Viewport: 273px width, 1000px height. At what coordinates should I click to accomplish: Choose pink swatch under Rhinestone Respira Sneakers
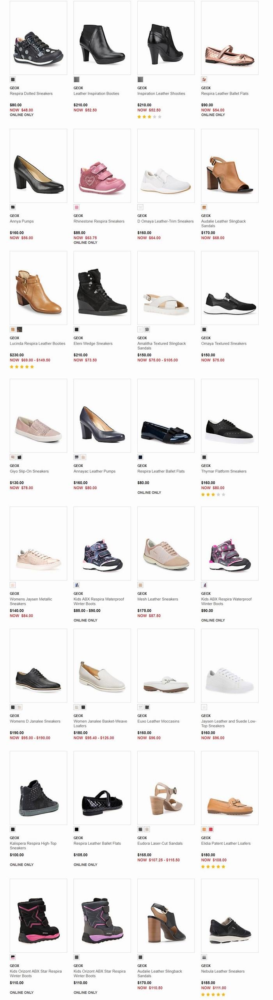76,207
